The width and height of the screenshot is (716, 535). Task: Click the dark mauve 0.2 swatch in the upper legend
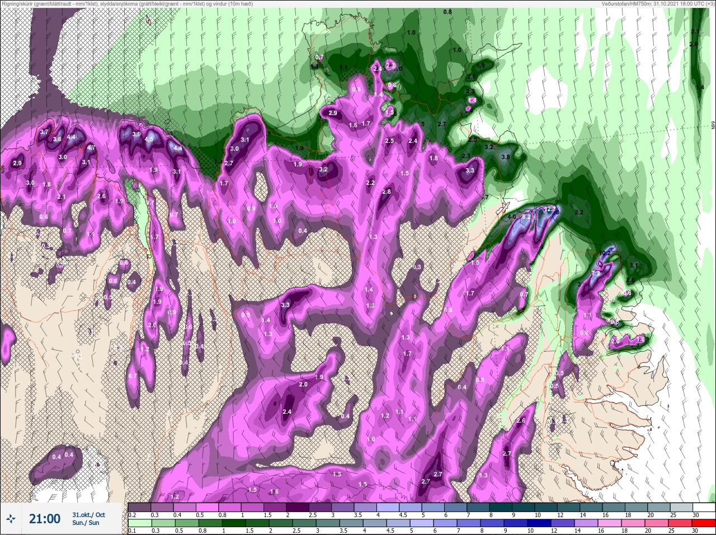pos(139,508)
